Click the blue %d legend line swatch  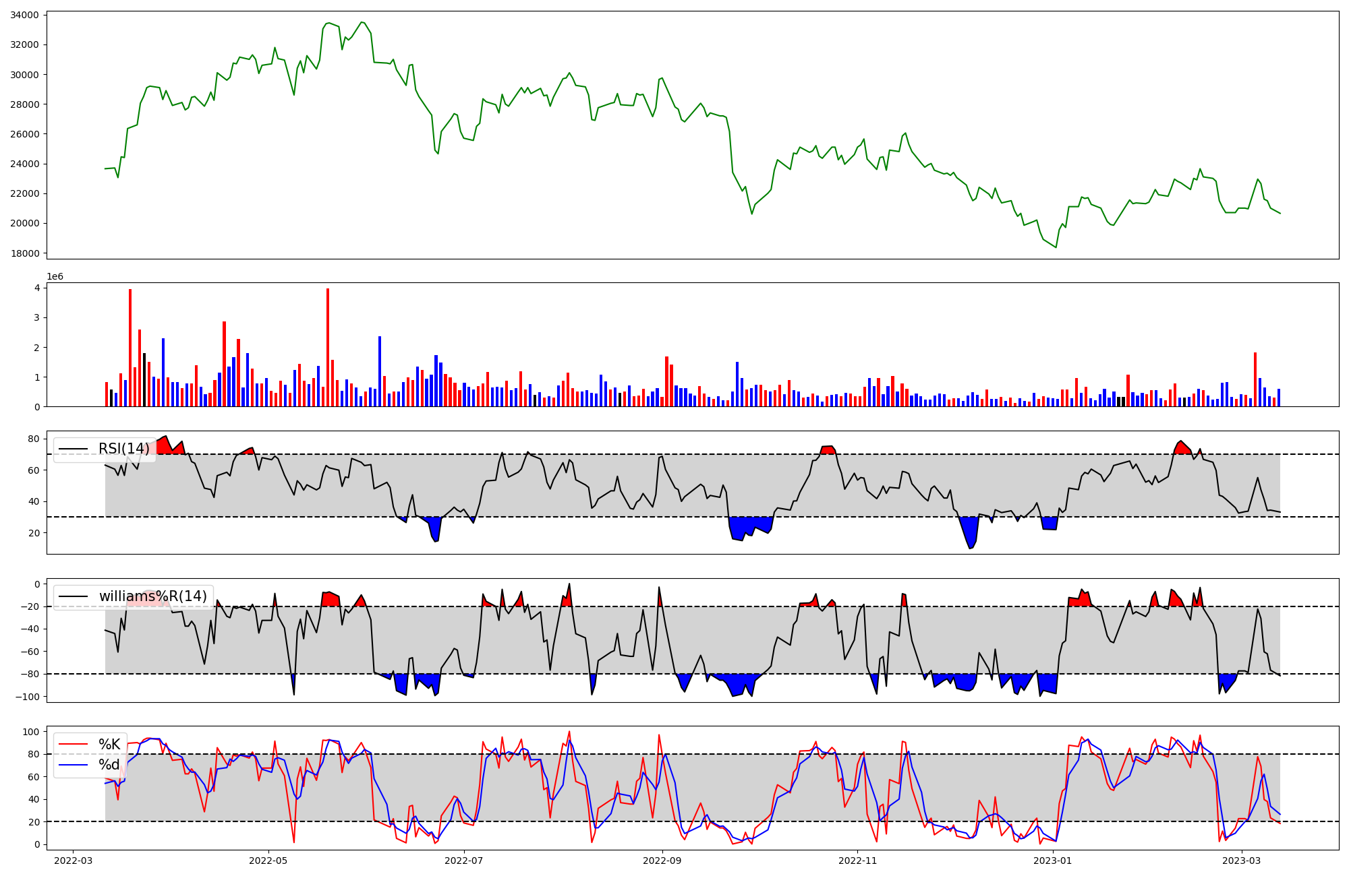(x=74, y=765)
